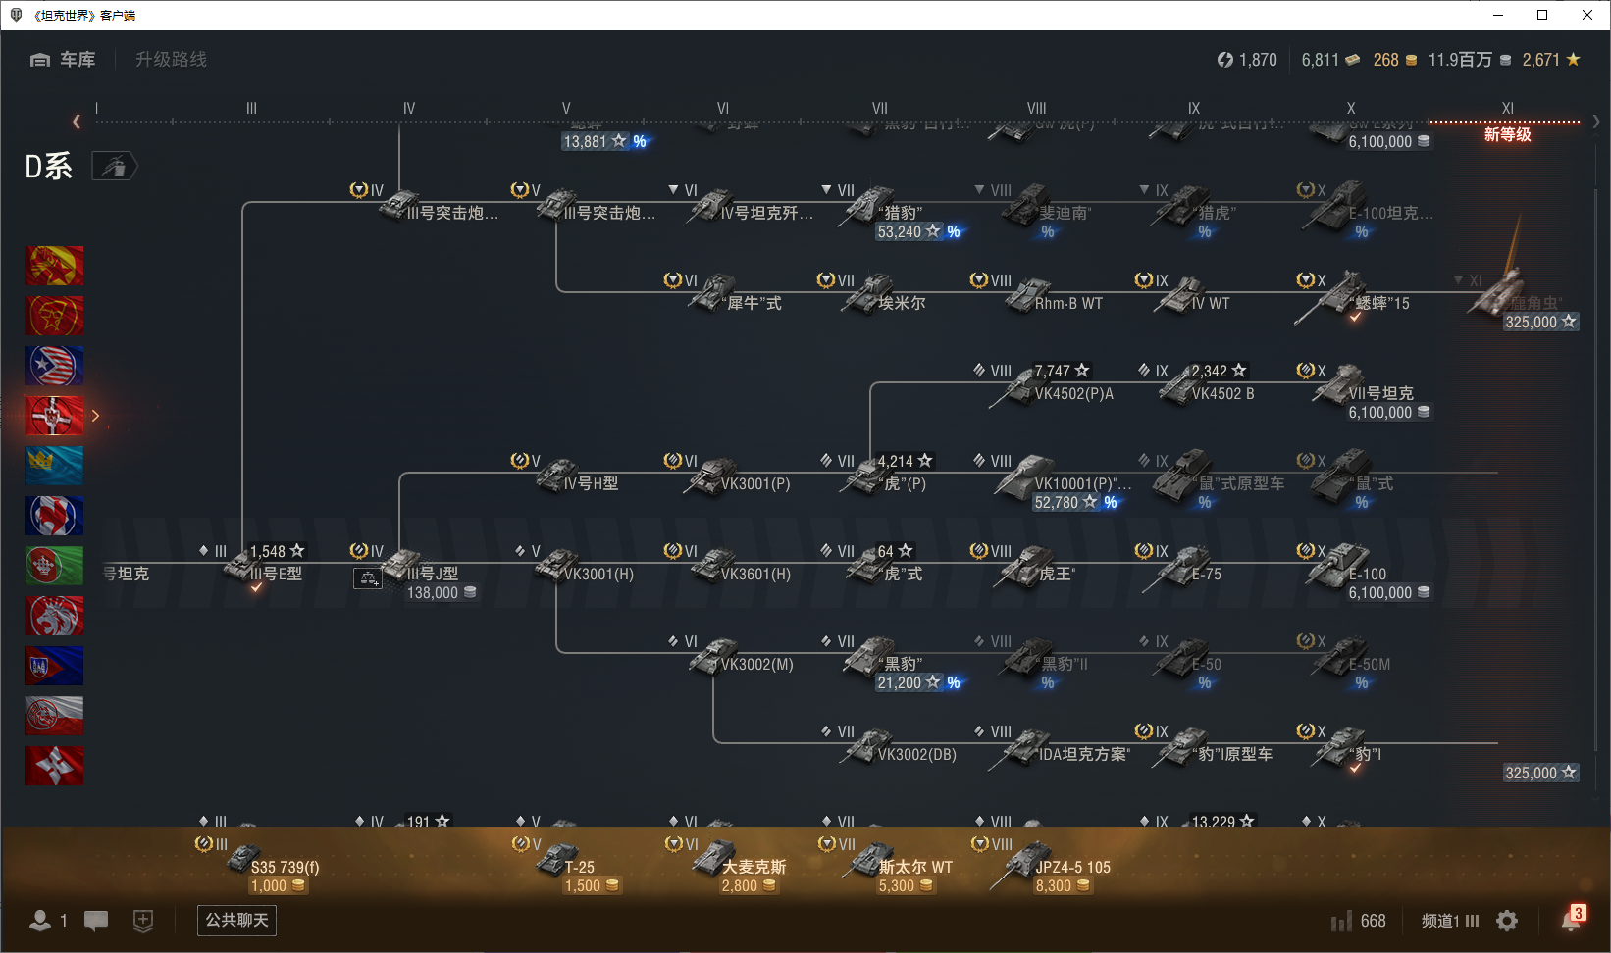Open the 频道1 channel selector
Image resolution: width=1611 pixels, height=953 pixels.
point(1450,921)
